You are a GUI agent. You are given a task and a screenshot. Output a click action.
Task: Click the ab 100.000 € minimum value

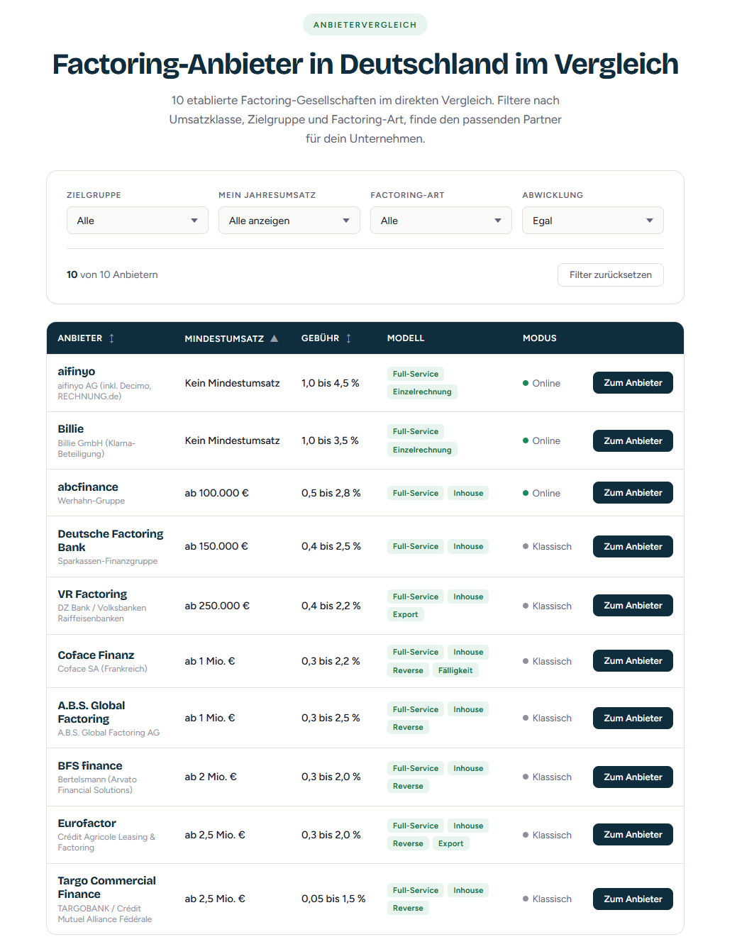[217, 493]
